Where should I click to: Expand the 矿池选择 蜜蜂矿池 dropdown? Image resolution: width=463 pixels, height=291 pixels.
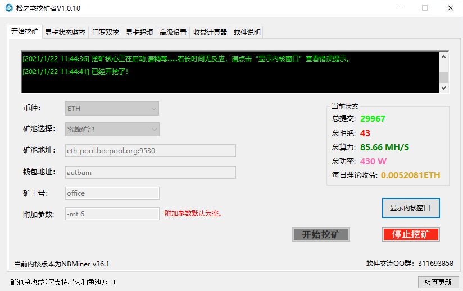click(112, 130)
